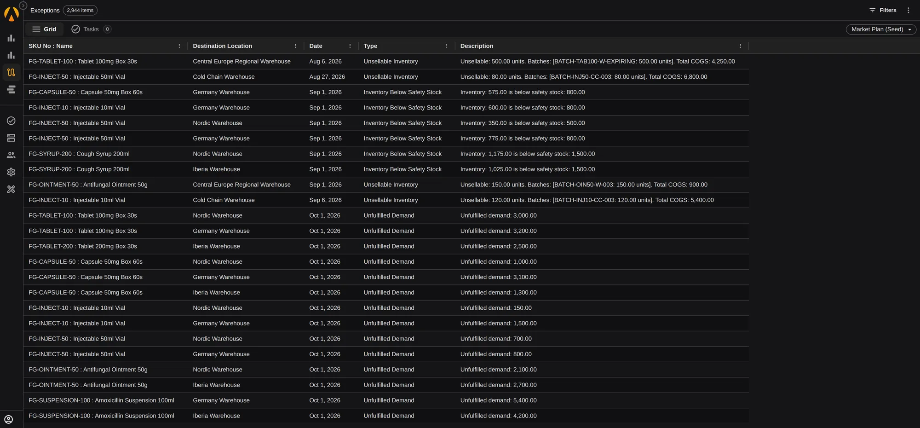Select the FG-TABLET-200 : Tablet 200mg Box 30s row
The image size is (920, 428).
[386, 246]
